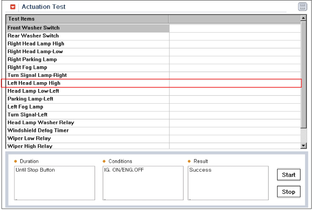Click the Result box showing Success
This screenshot has width=313, height=210.
(x=228, y=183)
